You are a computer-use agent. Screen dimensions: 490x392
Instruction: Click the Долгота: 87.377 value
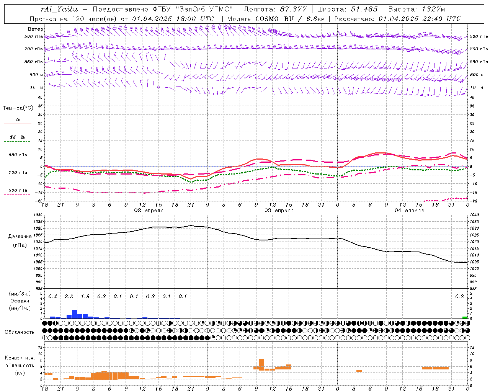click(x=275, y=10)
